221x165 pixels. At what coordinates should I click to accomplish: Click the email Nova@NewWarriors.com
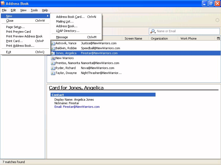(98, 68)
